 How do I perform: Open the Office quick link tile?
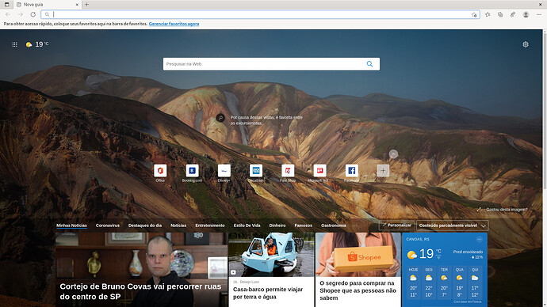click(160, 171)
